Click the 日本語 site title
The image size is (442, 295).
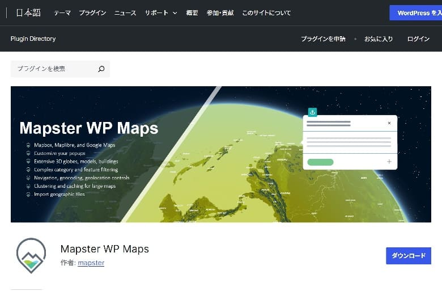28,12
